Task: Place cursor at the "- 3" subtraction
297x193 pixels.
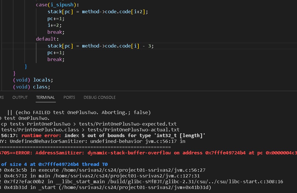Action: click(148, 46)
